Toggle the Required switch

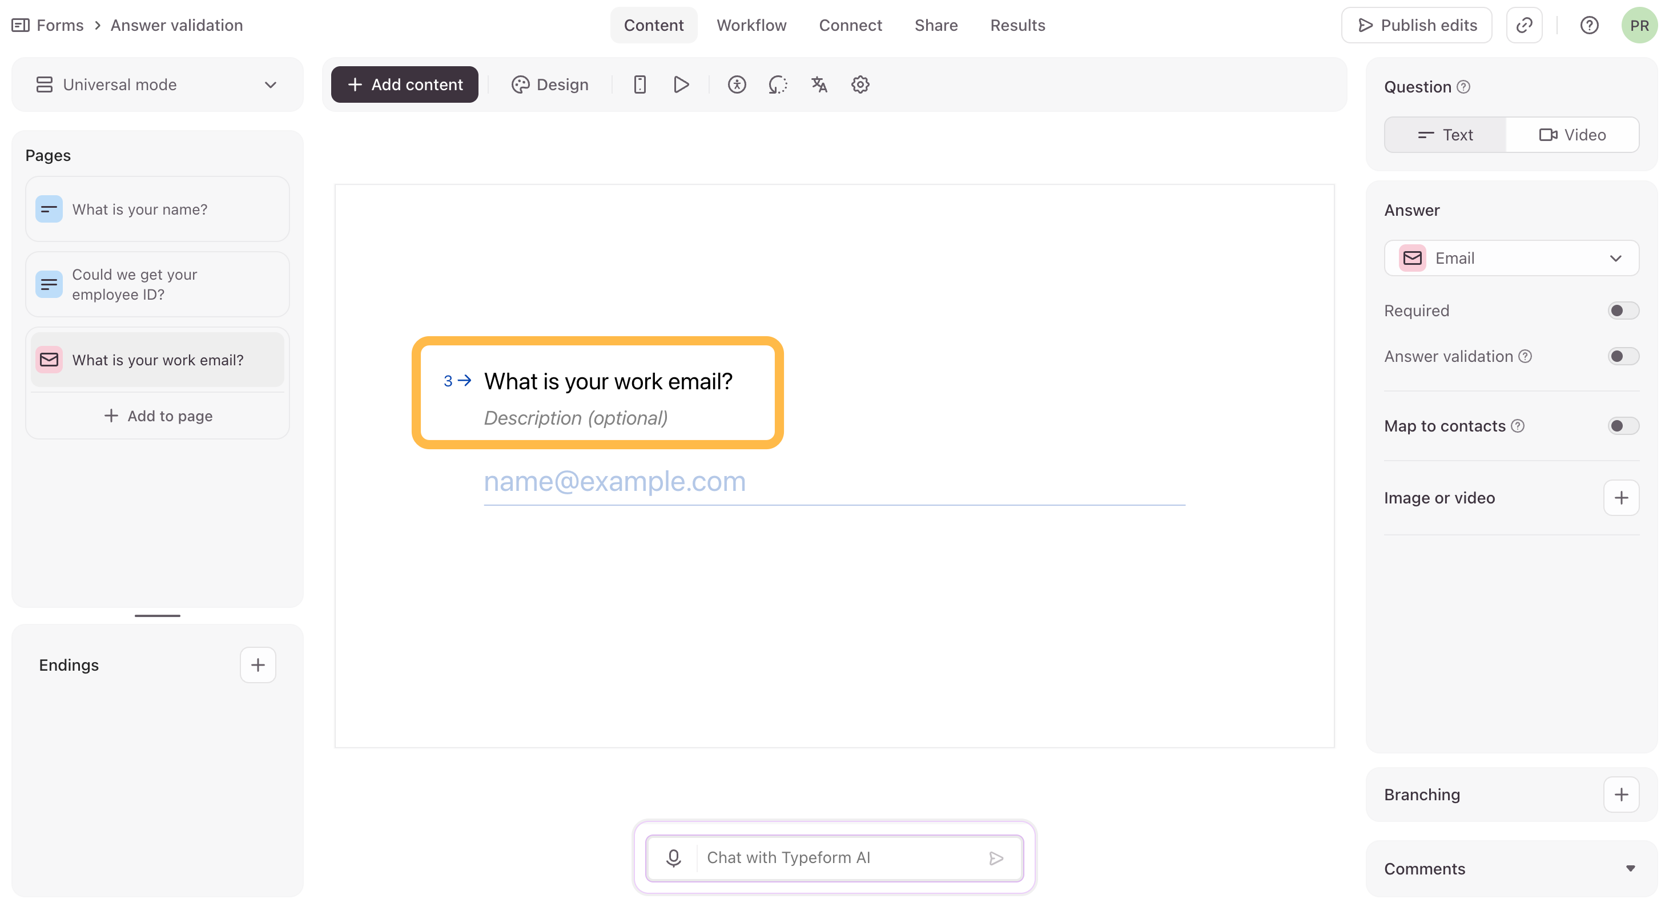pyautogui.click(x=1622, y=311)
